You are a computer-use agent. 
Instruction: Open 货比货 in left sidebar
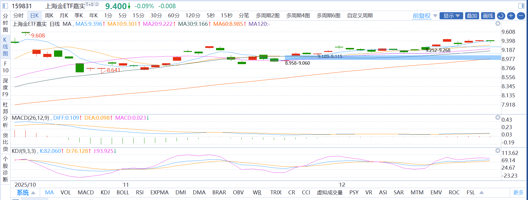[5, 142]
